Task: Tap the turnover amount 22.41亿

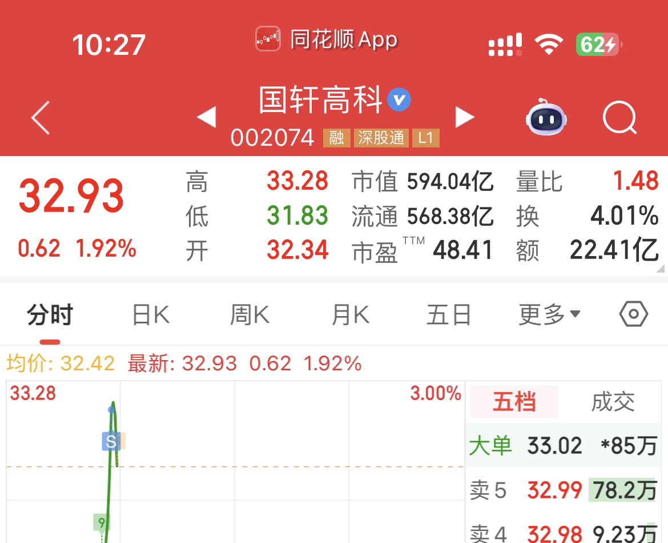Action: (614, 250)
